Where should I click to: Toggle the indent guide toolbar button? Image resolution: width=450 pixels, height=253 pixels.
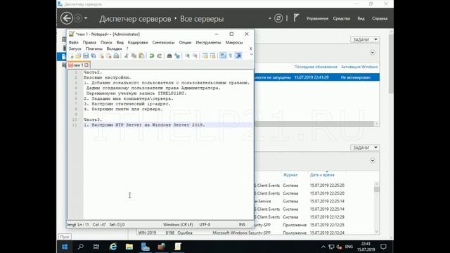click(x=238, y=56)
